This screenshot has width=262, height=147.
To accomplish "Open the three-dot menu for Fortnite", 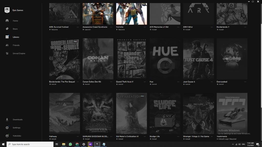I will tap(145, 27).
